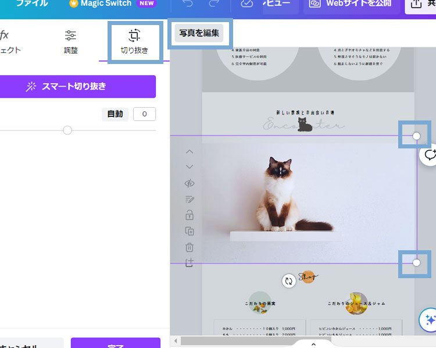The image size is (436, 348).
Task: Click the page notes pencil icon
Action: (190, 200)
